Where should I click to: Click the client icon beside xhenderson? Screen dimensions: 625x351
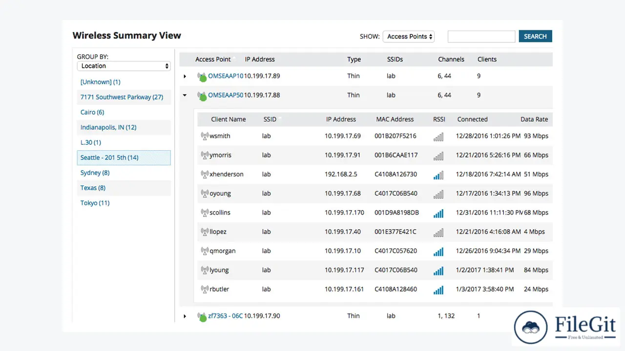point(205,174)
